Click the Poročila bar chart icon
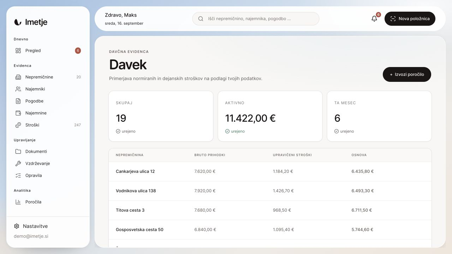This screenshot has width=452, height=254. point(18,202)
